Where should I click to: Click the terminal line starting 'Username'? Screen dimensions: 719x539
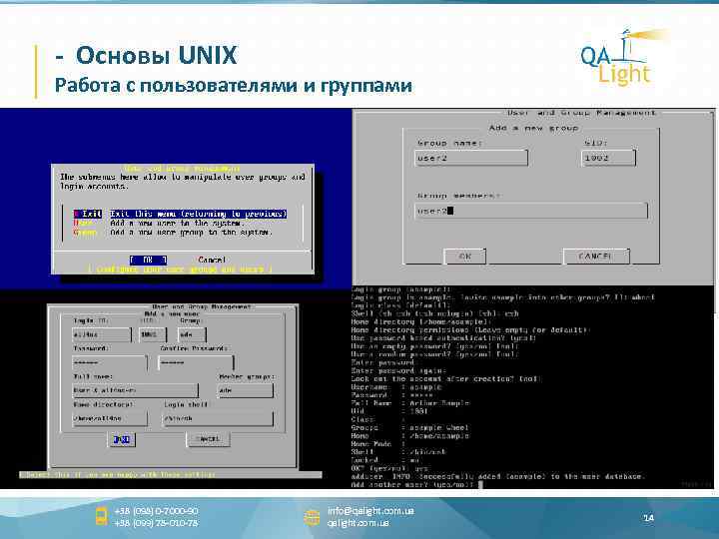tap(396, 387)
